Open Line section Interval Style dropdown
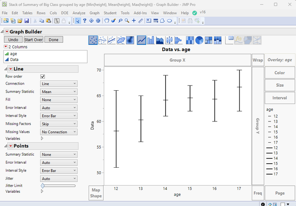Image resolution: width=296 pixels, height=206 pixels. [x=59, y=116]
